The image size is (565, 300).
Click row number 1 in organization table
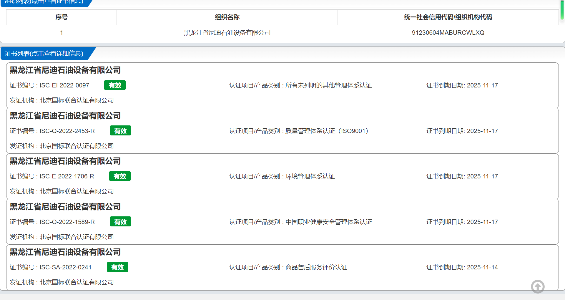[x=62, y=33]
